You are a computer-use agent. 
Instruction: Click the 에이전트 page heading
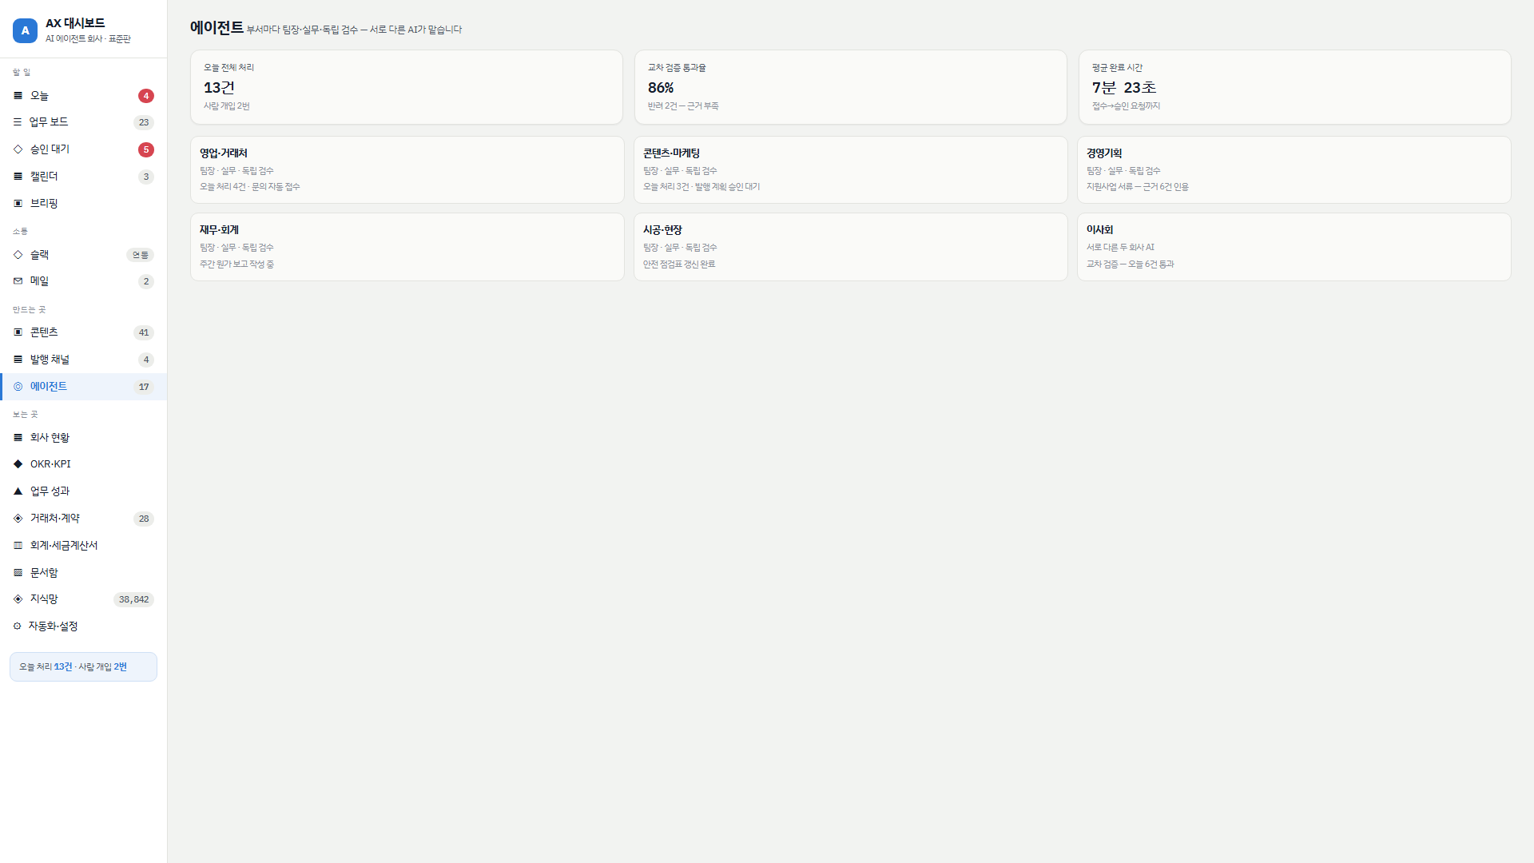(x=217, y=28)
